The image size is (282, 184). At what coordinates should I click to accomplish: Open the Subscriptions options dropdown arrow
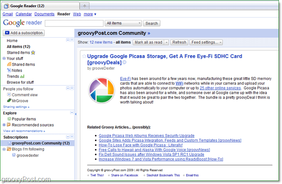(x=72, y=137)
